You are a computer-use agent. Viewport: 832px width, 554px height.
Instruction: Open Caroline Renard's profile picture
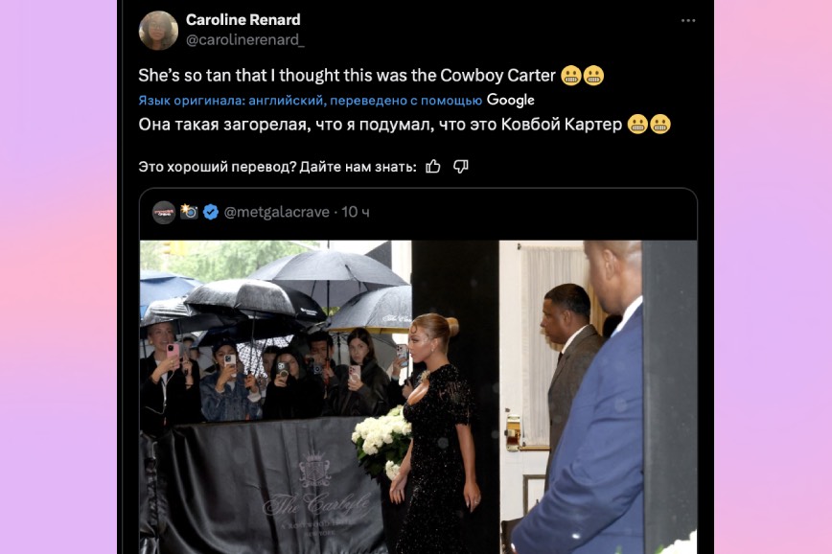[158, 31]
